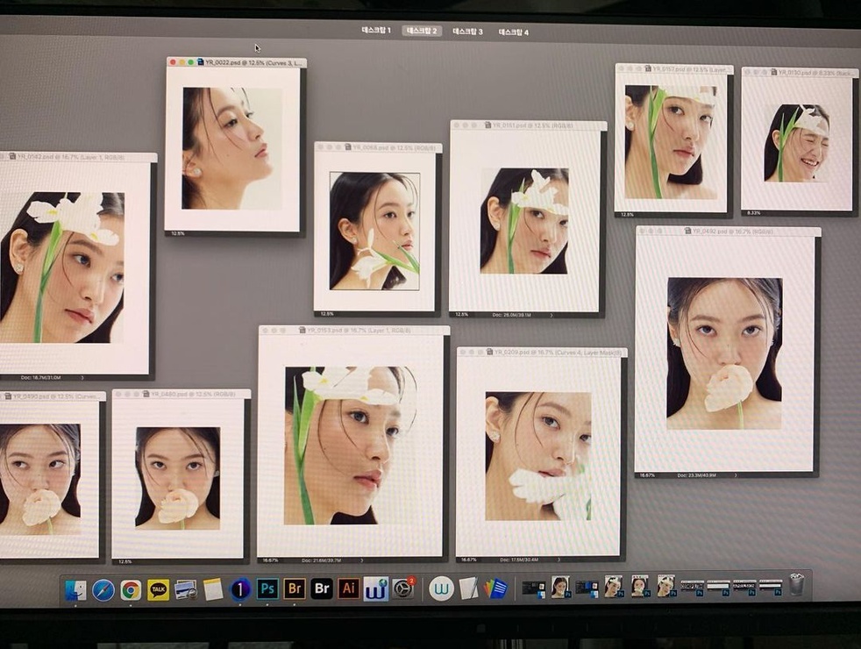Open Safari browser in the dock
The width and height of the screenshot is (861, 649).
[x=103, y=591]
